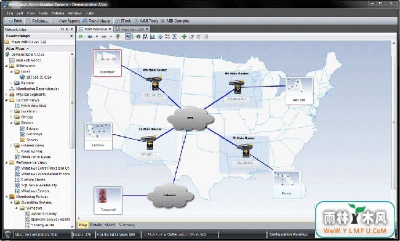The image size is (400, 241).
Task: Collapse the Favorite Maps section
Action: (x=71, y=36)
